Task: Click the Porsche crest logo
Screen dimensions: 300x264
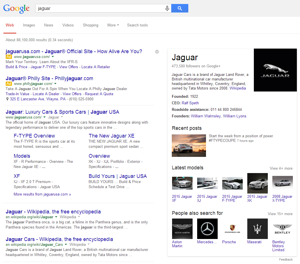Action: coord(232,229)
